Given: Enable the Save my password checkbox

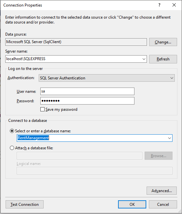Looking at the screenshot, I should point(42,109).
